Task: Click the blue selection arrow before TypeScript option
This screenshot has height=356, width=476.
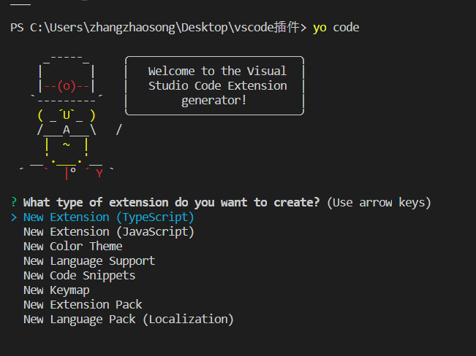Action: tap(14, 217)
